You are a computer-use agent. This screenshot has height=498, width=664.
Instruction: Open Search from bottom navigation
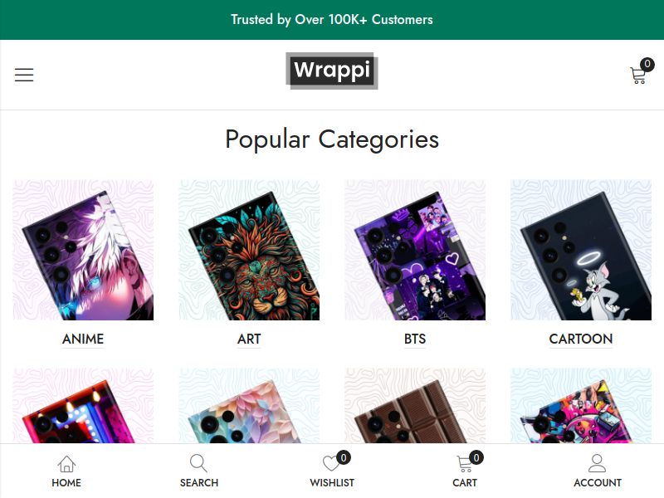coord(199,471)
